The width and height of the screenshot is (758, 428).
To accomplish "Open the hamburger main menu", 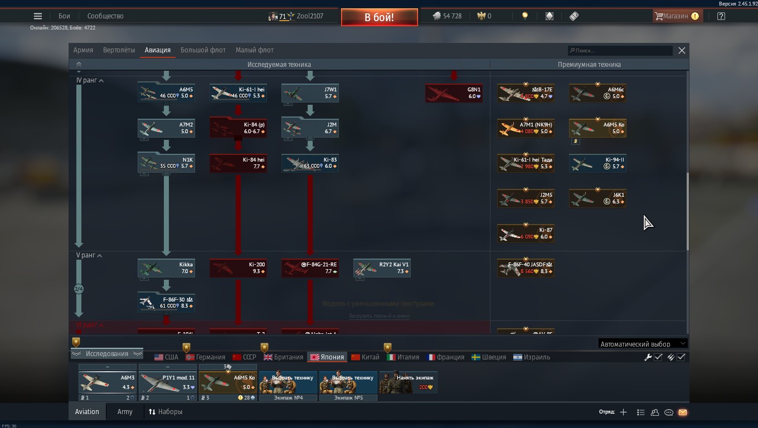I will [x=38, y=16].
